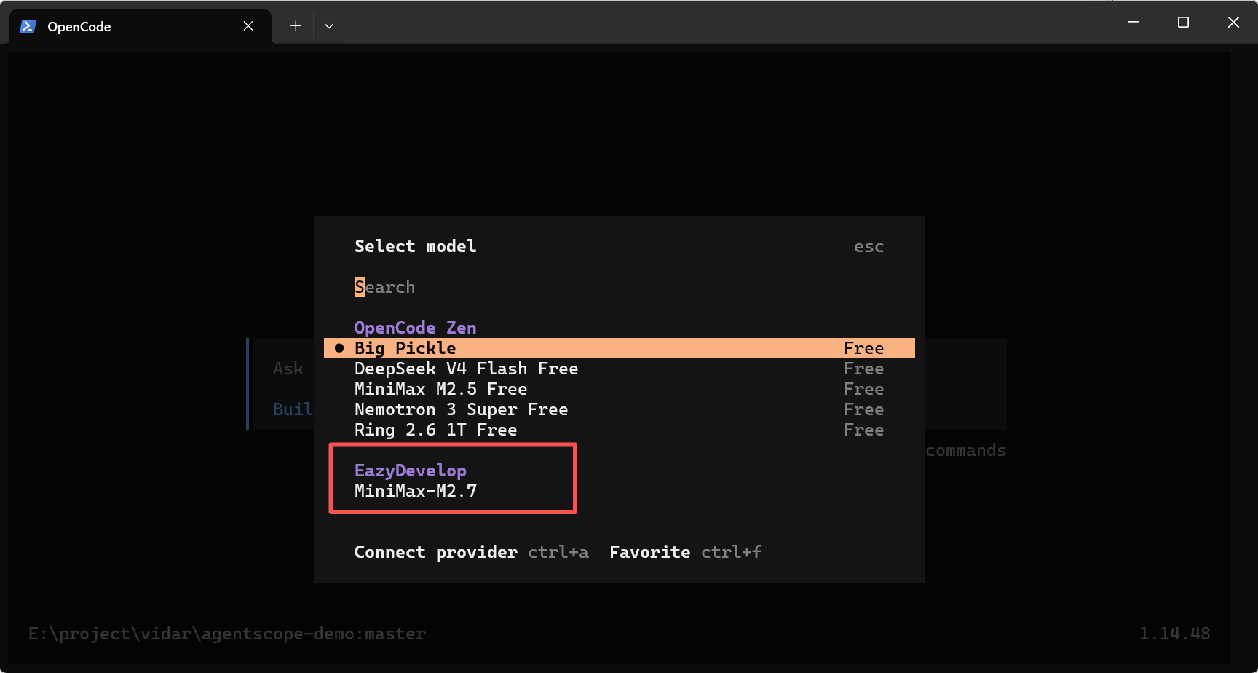This screenshot has height=673, width=1258.
Task: Switch to the OpenCode tab
Action: [x=141, y=26]
